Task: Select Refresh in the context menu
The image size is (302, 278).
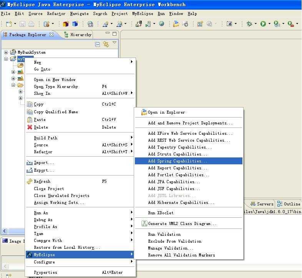Action: coord(80,181)
